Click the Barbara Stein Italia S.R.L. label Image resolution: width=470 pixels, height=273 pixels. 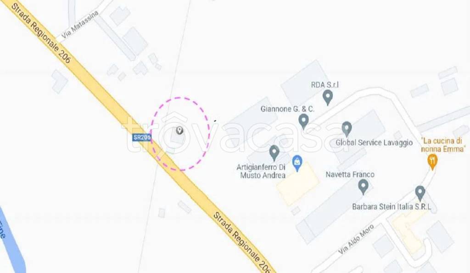(x=392, y=207)
